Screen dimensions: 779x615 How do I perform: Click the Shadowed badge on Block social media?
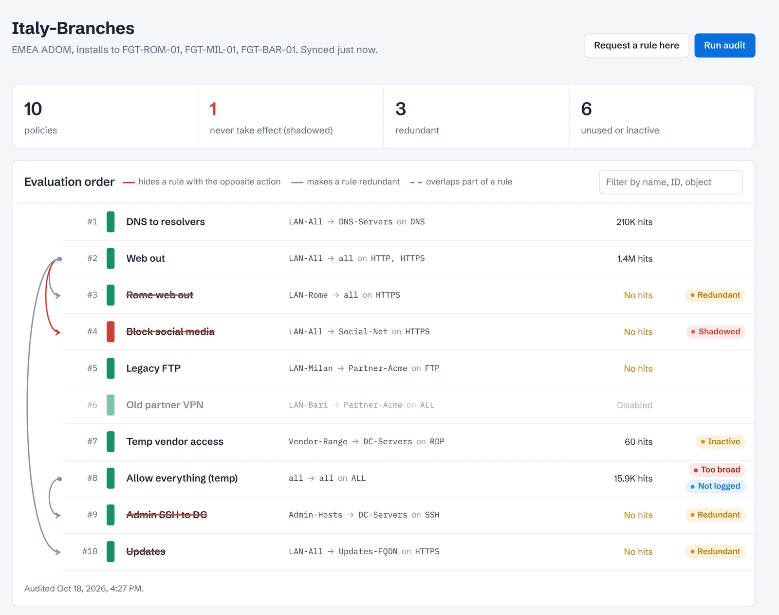[716, 332]
